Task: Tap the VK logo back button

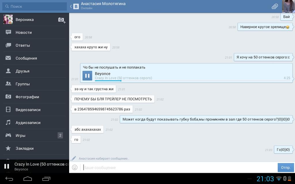Action: pos(75,6)
